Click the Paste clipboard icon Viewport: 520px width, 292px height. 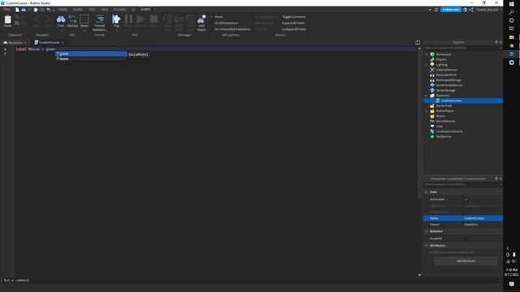(7, 19)
